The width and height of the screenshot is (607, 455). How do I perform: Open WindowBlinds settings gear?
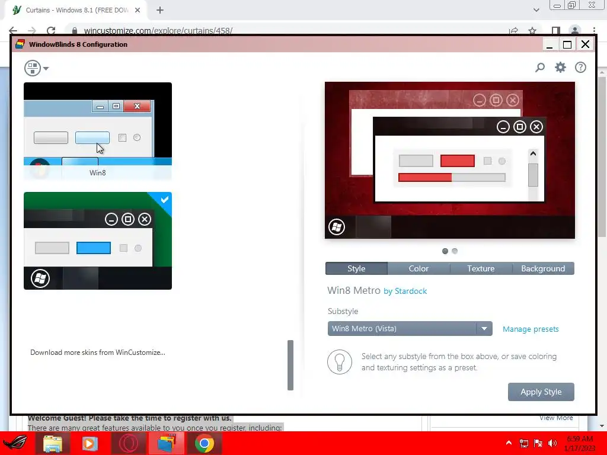click(560, 68)
